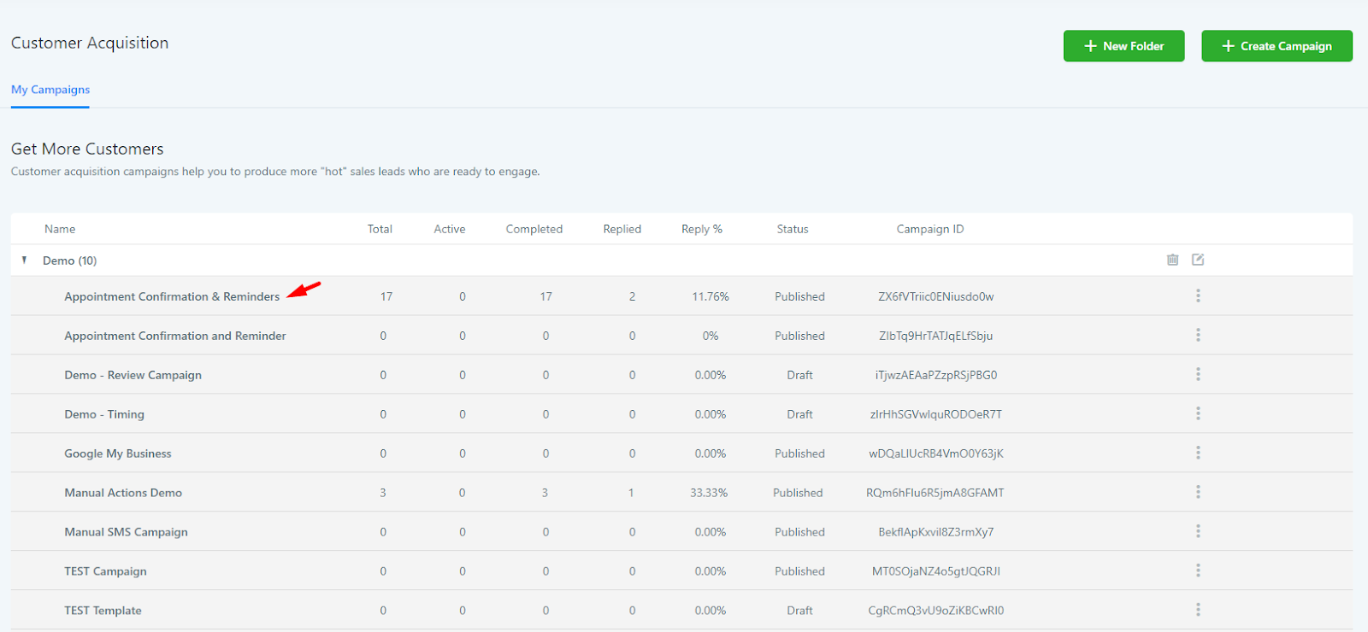Viewport: 1368px width, 632px height.
Task: Open three-dot menu for Demo - Review Campaign
Action: click(x=1198, y=374)
